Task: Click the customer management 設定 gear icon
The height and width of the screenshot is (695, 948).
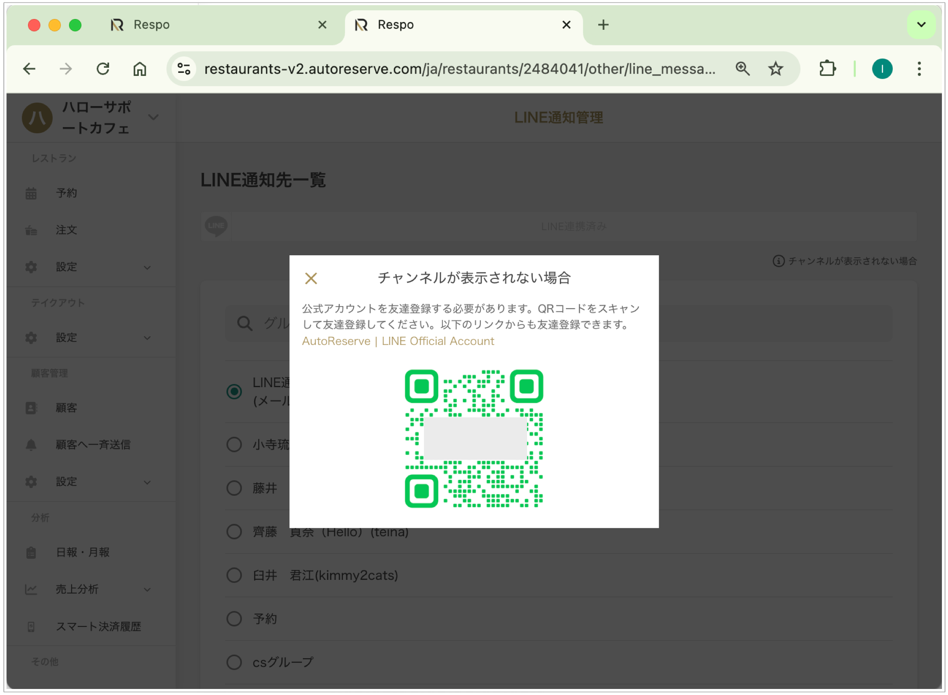Action: click(x=31, y=482)
